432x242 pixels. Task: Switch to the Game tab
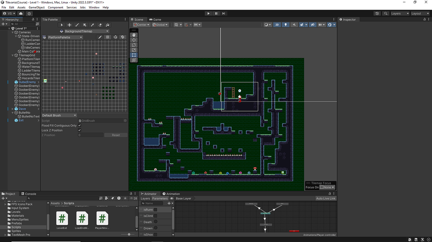click(x=155, y=19)
